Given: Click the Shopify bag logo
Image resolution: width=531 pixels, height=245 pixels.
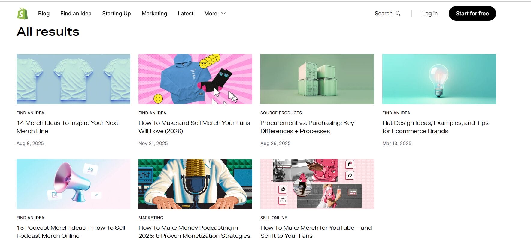Looking at the screenshot, I should click(x=23, y=14).
